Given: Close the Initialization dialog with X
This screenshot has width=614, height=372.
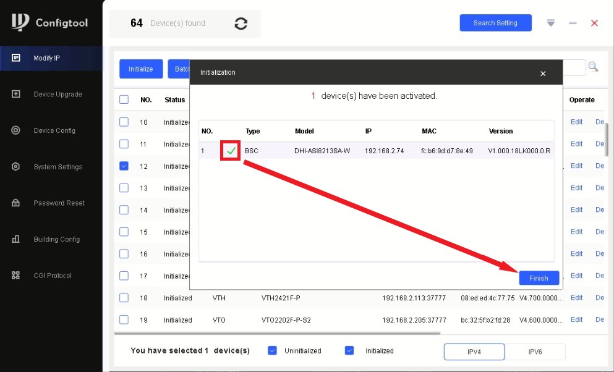Looking at the screenshot, I should pos(543,73).
